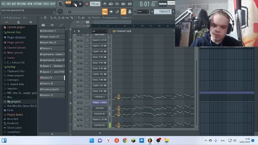Toggle the step edit arrow icon

(x=111, y=12)
